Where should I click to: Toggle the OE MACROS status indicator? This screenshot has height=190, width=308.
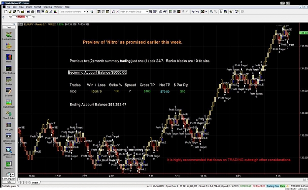[259, 186]
